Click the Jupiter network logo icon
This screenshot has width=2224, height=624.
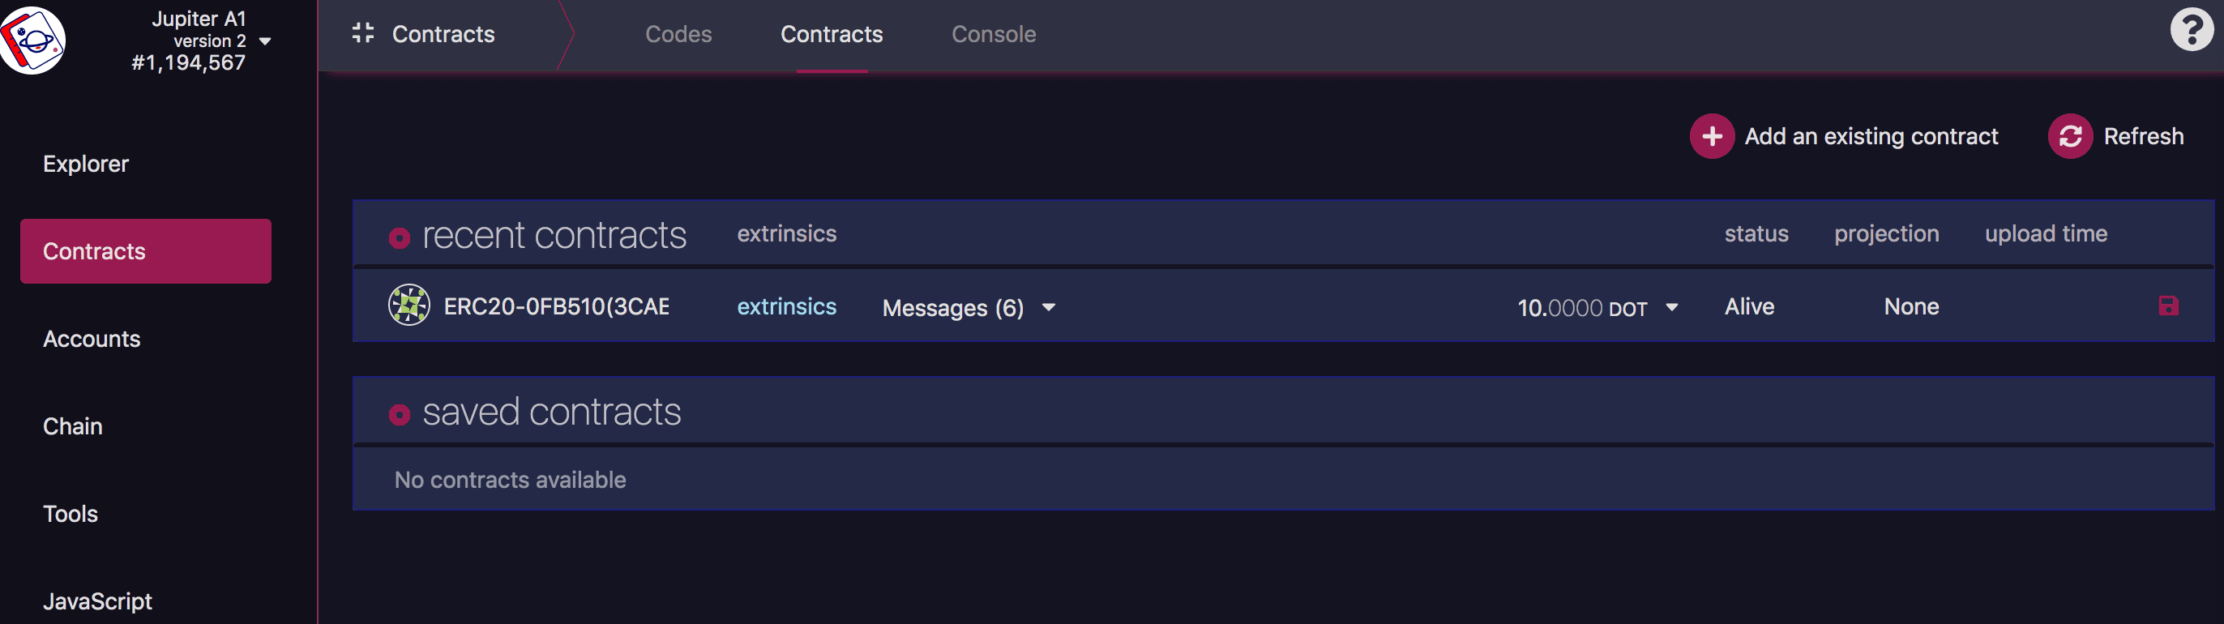coord(32,40)
